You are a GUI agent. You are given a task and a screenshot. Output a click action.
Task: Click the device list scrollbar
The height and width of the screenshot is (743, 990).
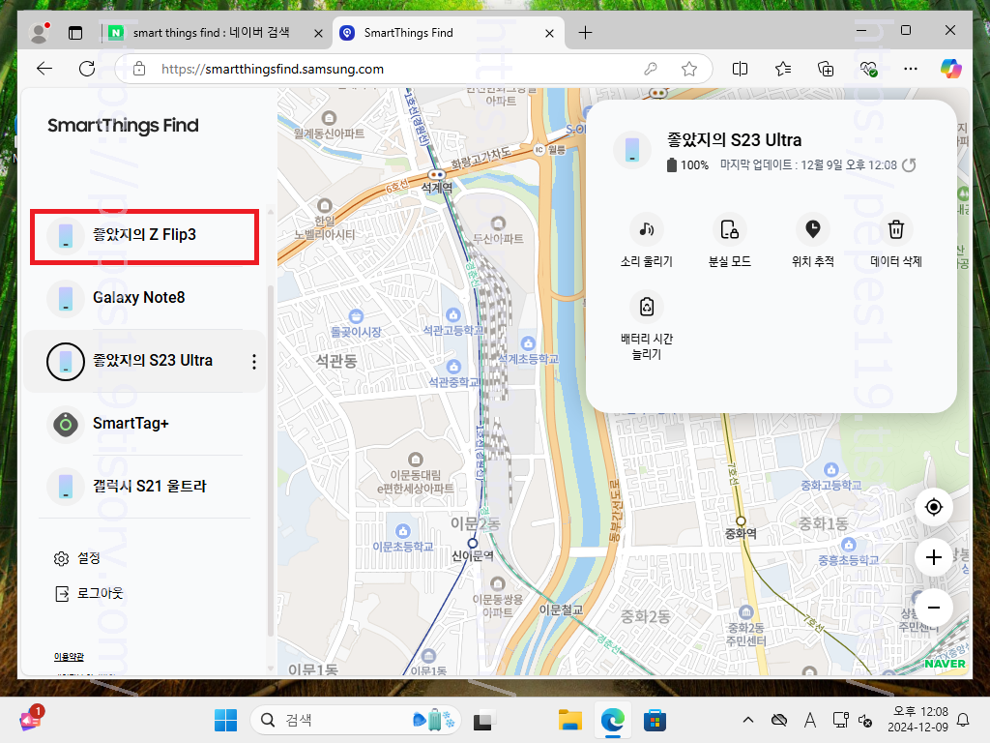(x=271, y=461)
